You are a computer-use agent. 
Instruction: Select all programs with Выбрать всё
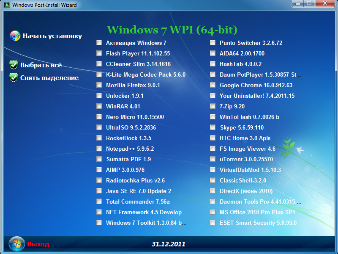coord(41,65)
